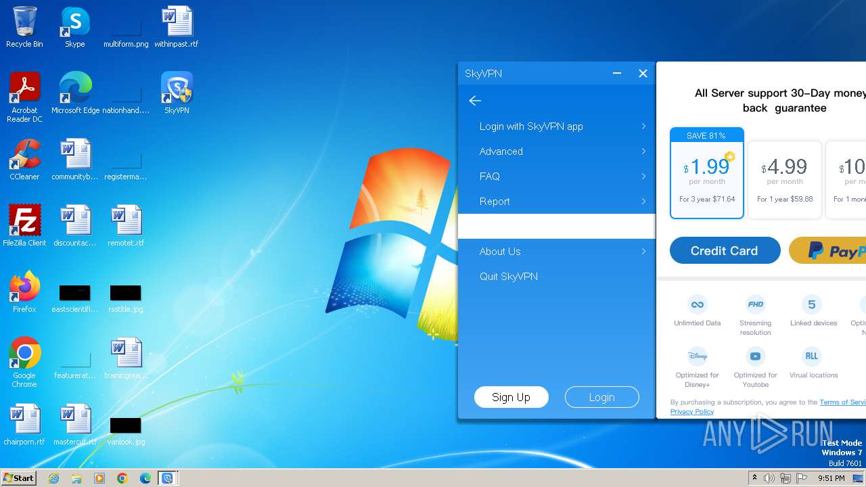Open the Report menu entry

point(556,202)
